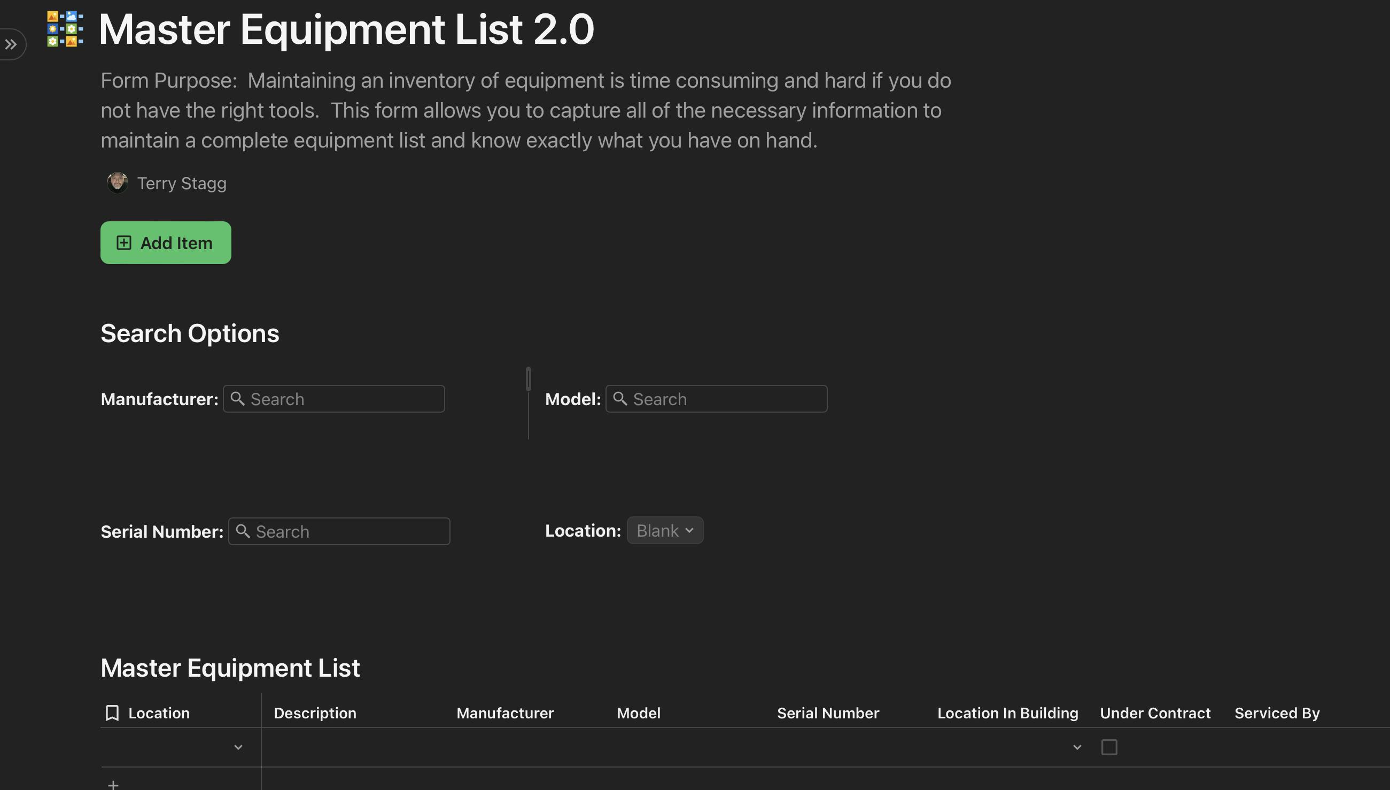The width and height of the screenshot is (1390, 790).
Task: Click the column resize handle beside Model
Action: click(528, 379)
